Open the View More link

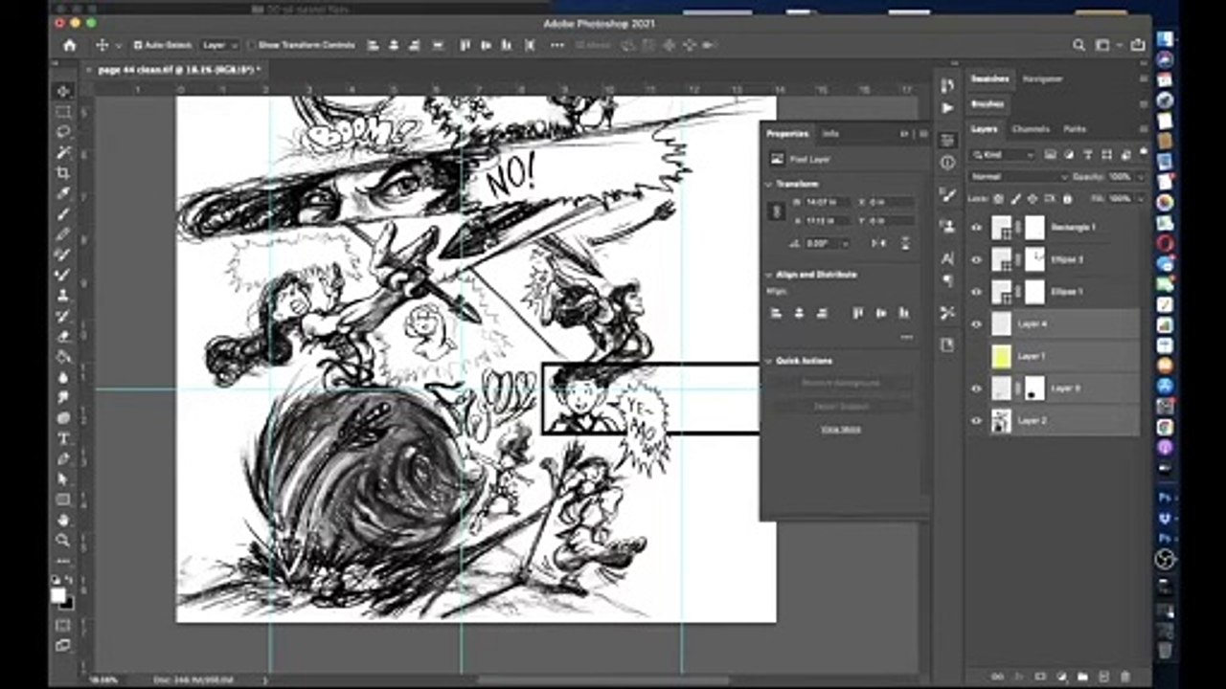tap(841, 430)
